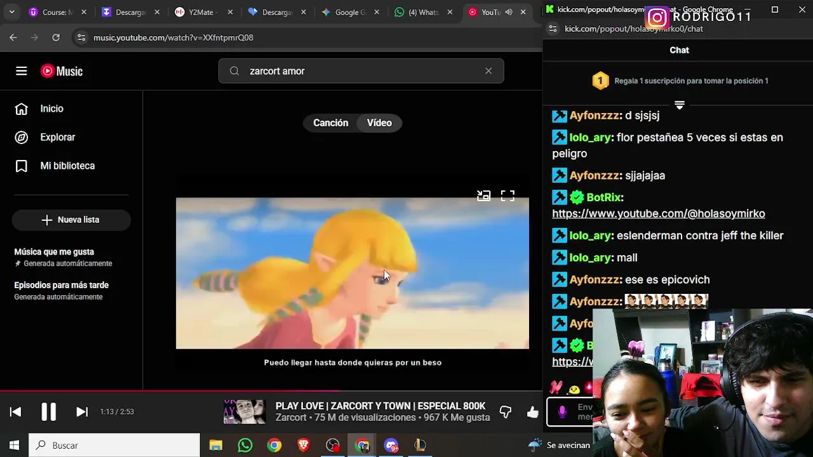Screen dimensions: 813x457
Task: Open File Explorer from taskbar
Action: (x=216, y=446)
